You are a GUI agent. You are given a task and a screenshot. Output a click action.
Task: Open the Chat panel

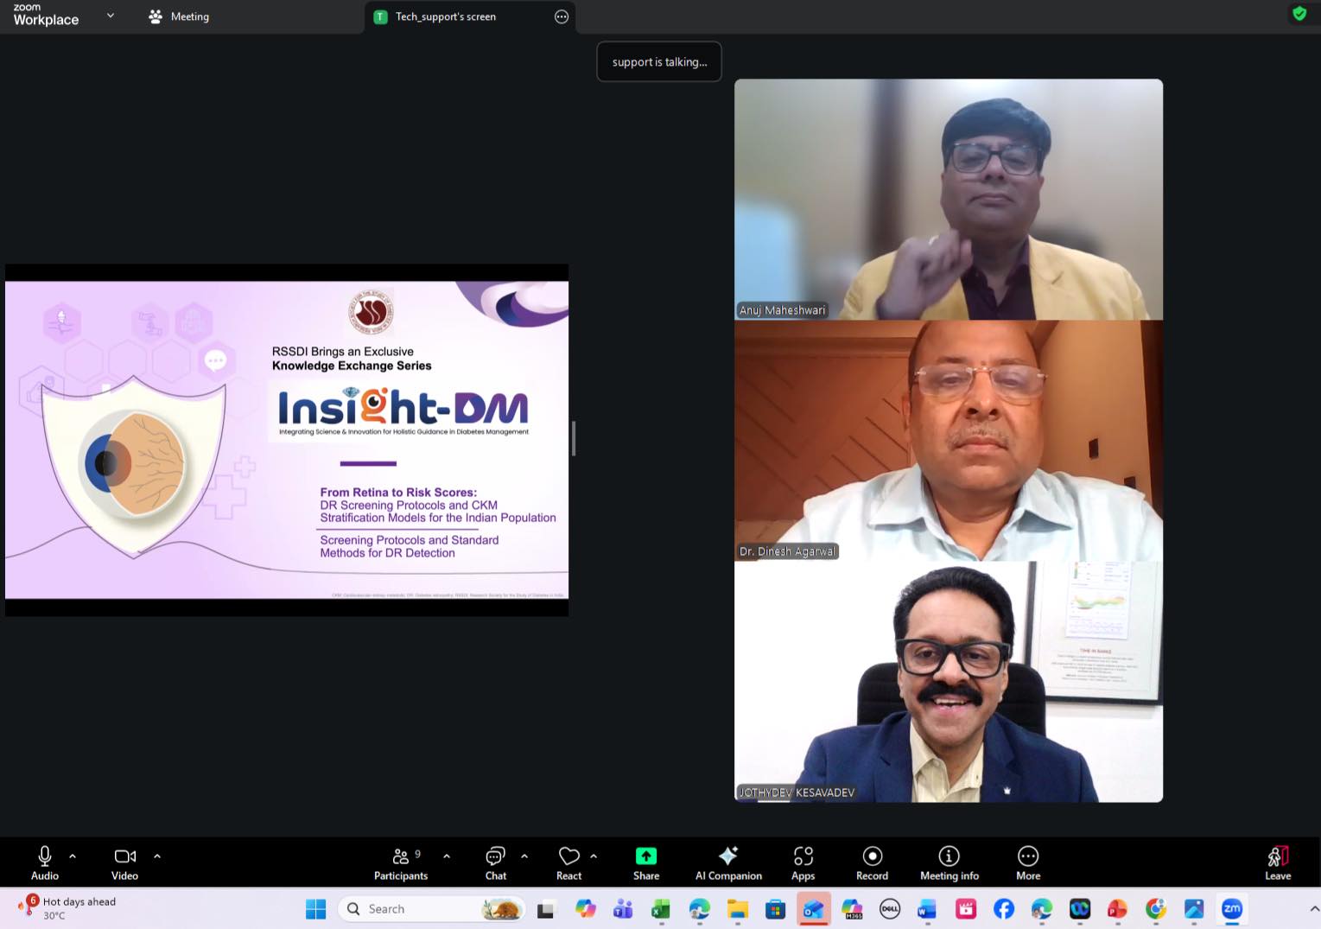495,862
